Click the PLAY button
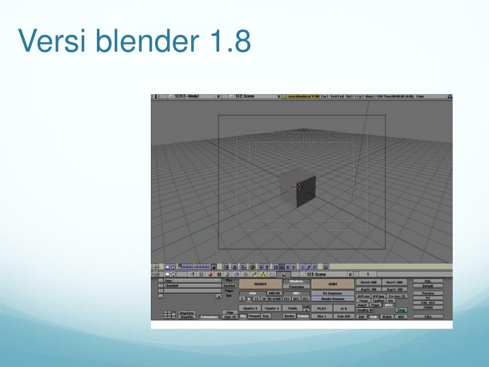Image resolution: width=489 pixels, height=367 pixels. 322,309
